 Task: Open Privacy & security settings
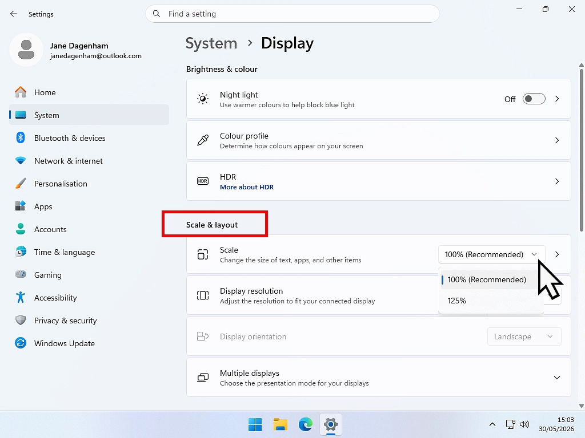tap(89, 321)
